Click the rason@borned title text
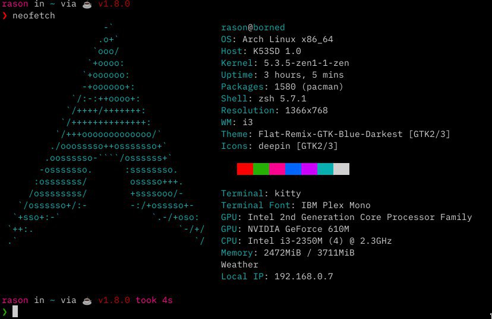 coord(253,27)
